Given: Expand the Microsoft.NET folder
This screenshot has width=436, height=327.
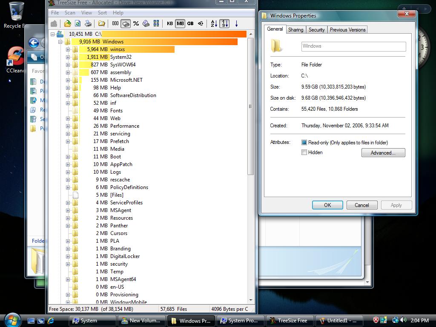Looking at the screenshot, I should pyautogui.click(x=68, y=80).
